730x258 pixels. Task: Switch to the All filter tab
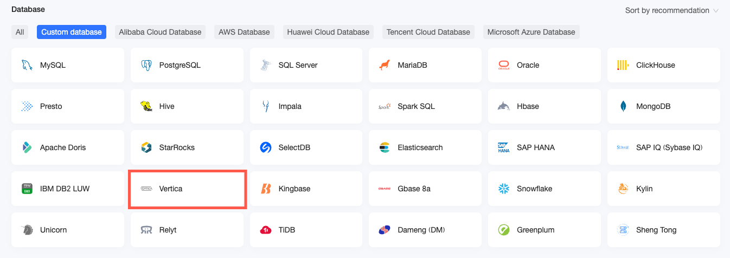tap(20, 32)
